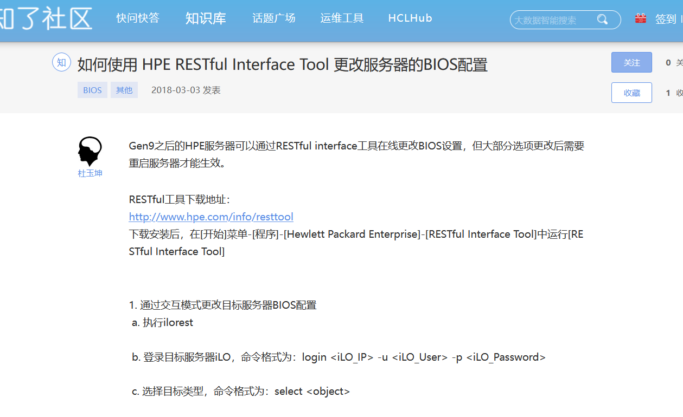Screen dimensions: 683x417
Task: Open the 其他 tag
Action: [124, 90]
